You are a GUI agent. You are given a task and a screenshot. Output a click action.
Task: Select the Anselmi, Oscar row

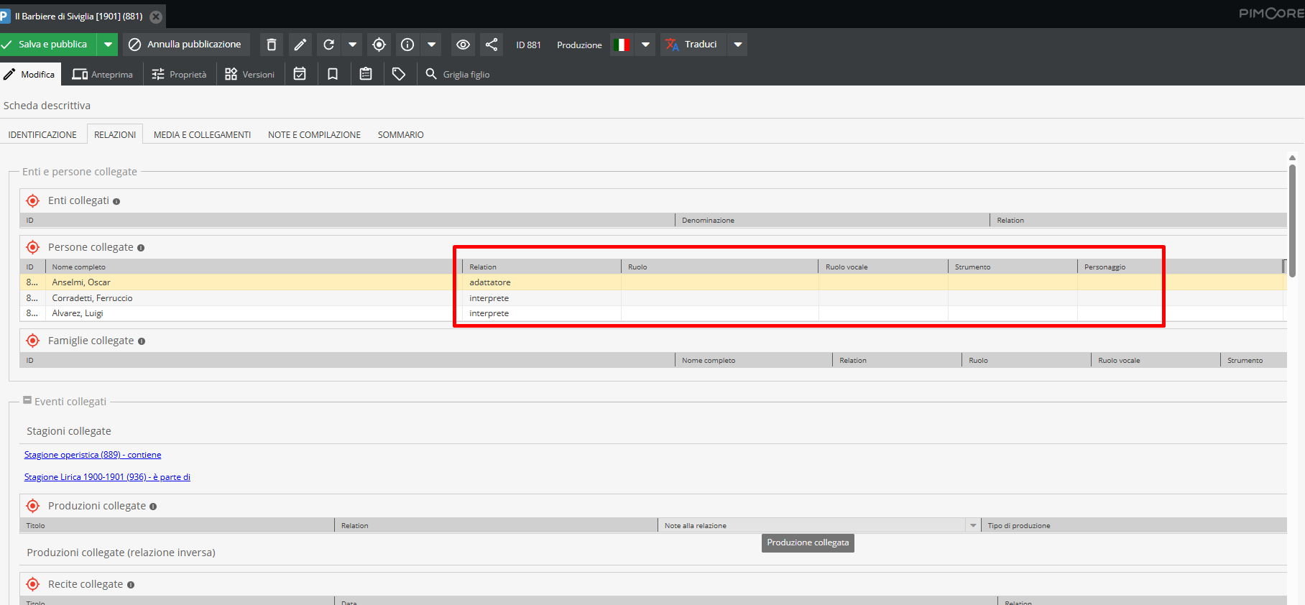(x=653, y=282)
